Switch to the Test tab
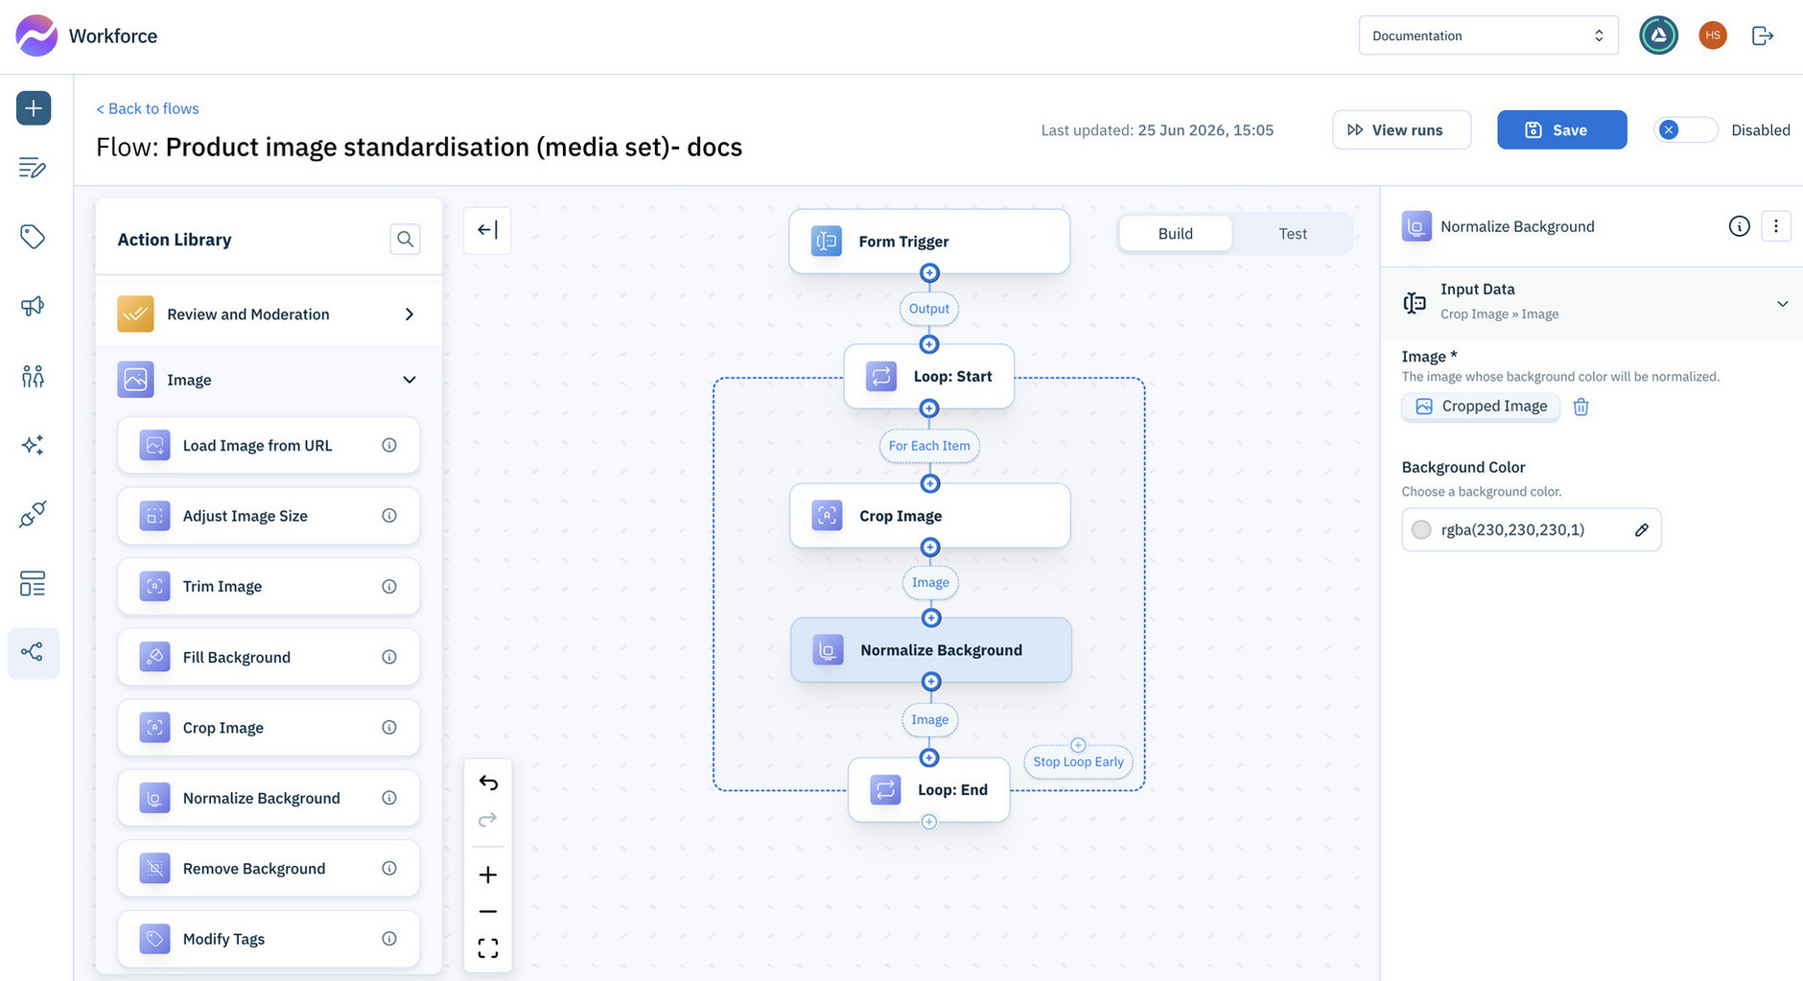Image resolution: width=1803 pixels, height=981 pixels. pyautogui.click(x=1293, y=233)
